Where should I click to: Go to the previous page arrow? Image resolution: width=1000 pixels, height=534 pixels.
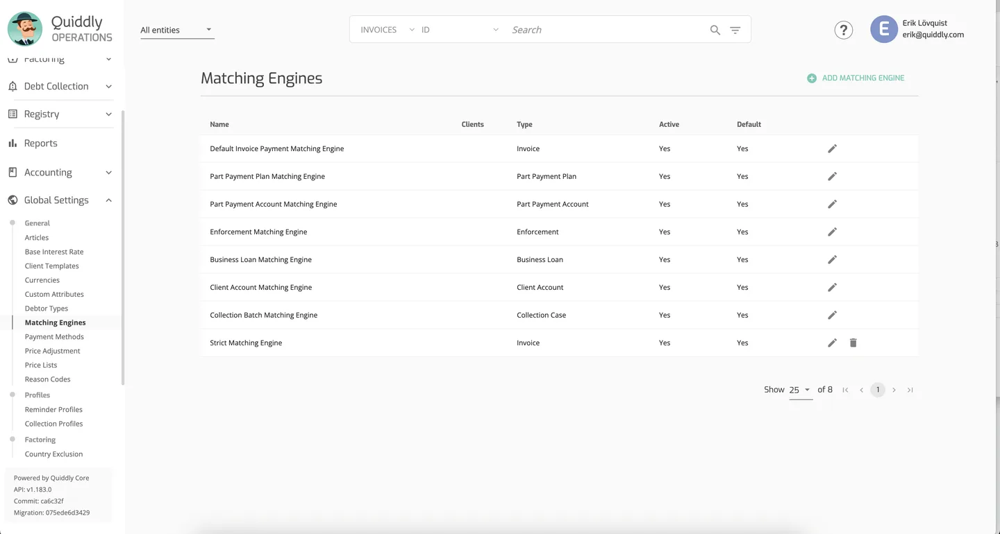pyautogui.click(x=862, y=390)
